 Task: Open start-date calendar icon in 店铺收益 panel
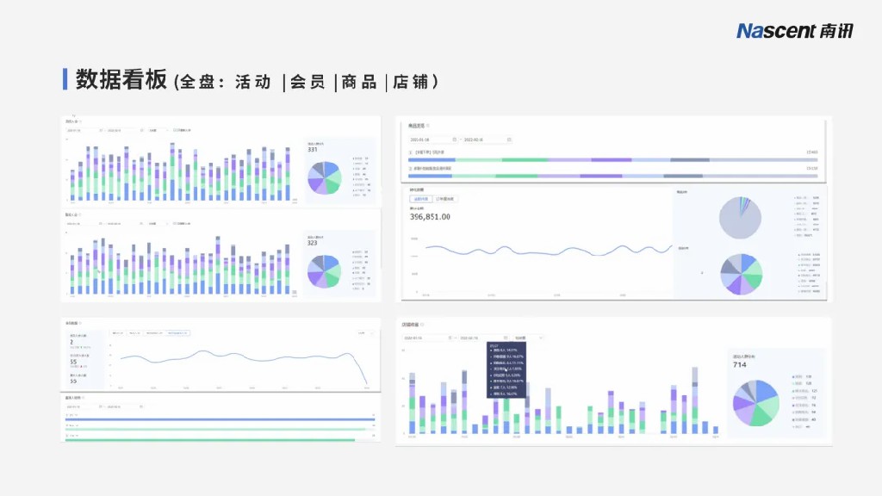tap(450, 338)
